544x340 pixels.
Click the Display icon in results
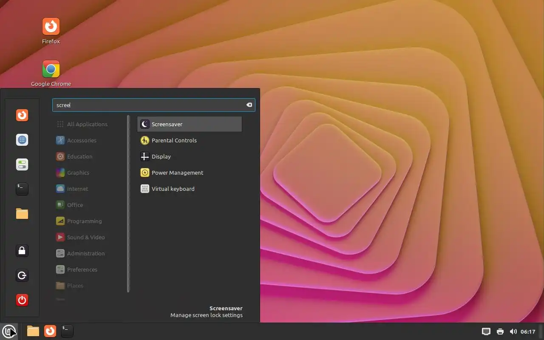pyautogui.click(x=145, y=156)
